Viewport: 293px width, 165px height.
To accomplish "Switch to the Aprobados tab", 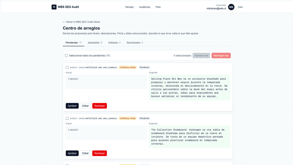I will 95,42.
